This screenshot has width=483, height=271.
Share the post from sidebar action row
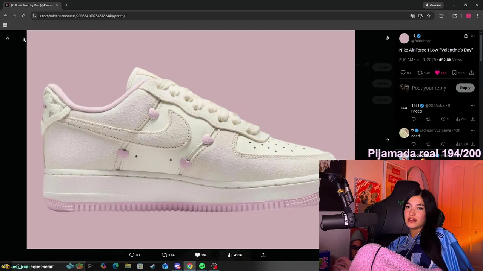(x=471, y=73)
